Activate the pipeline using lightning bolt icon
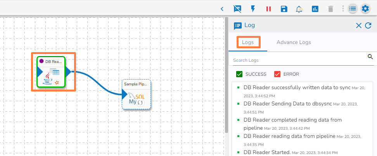This screenshot has width=377, height=156. 253,9
